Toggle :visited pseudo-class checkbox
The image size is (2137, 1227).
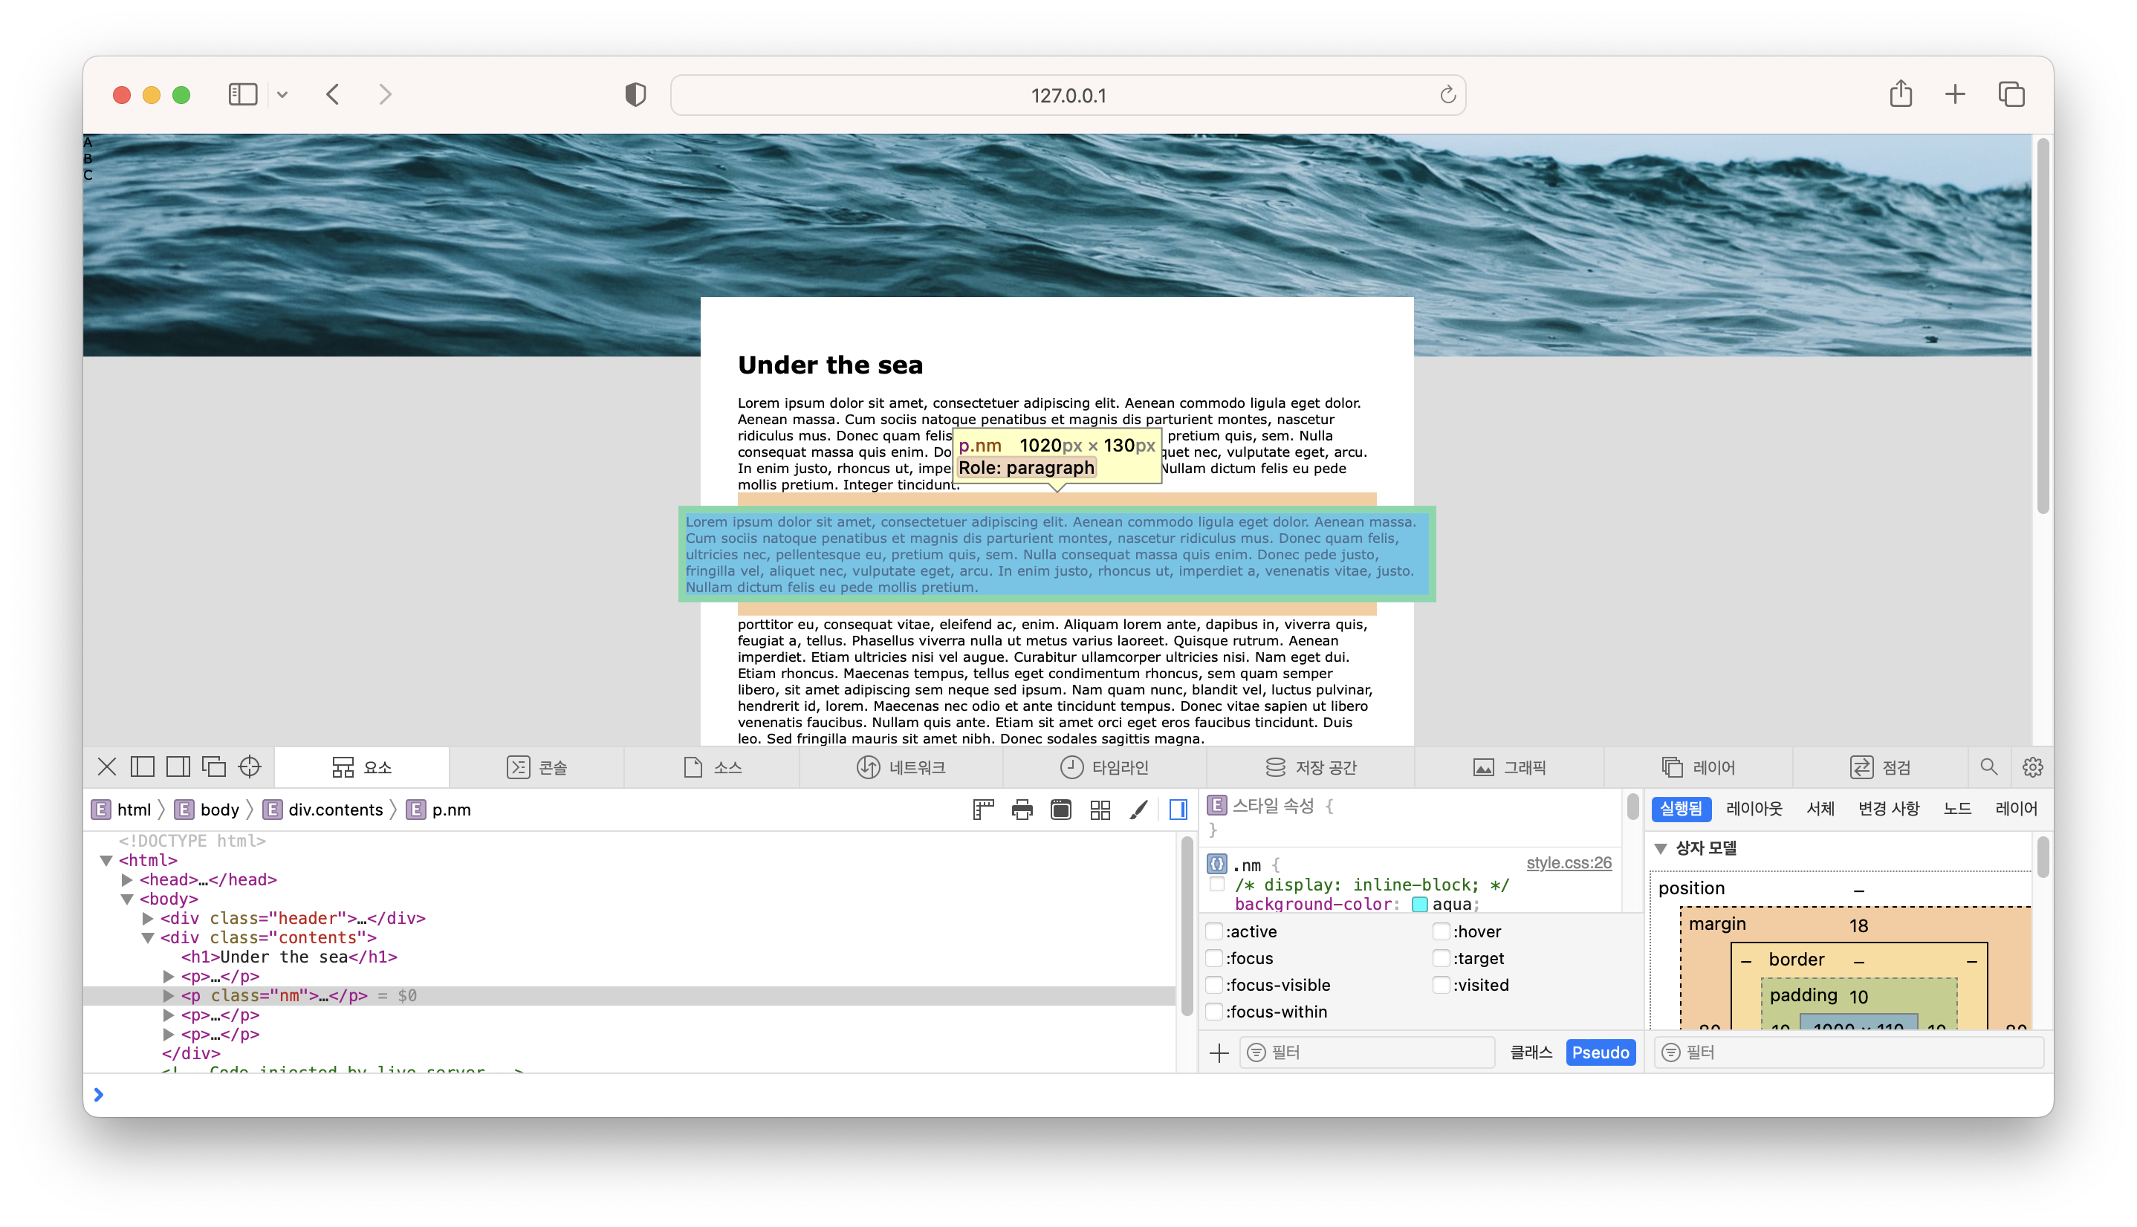[x=1441, y=985]
